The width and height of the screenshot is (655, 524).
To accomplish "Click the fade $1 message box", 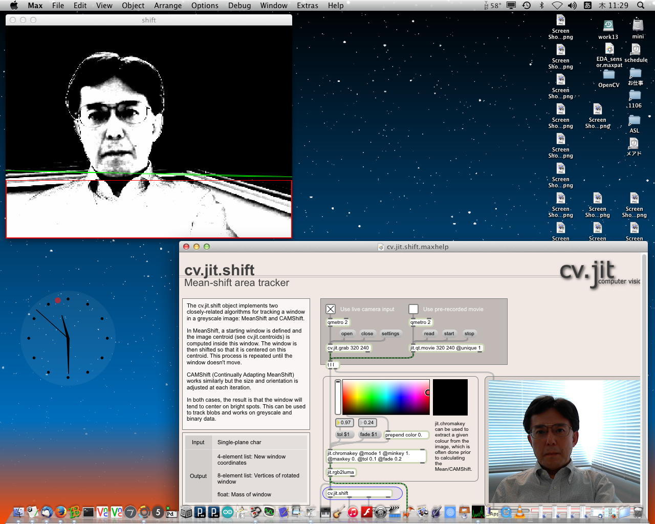I will click(x=368, y=434).
